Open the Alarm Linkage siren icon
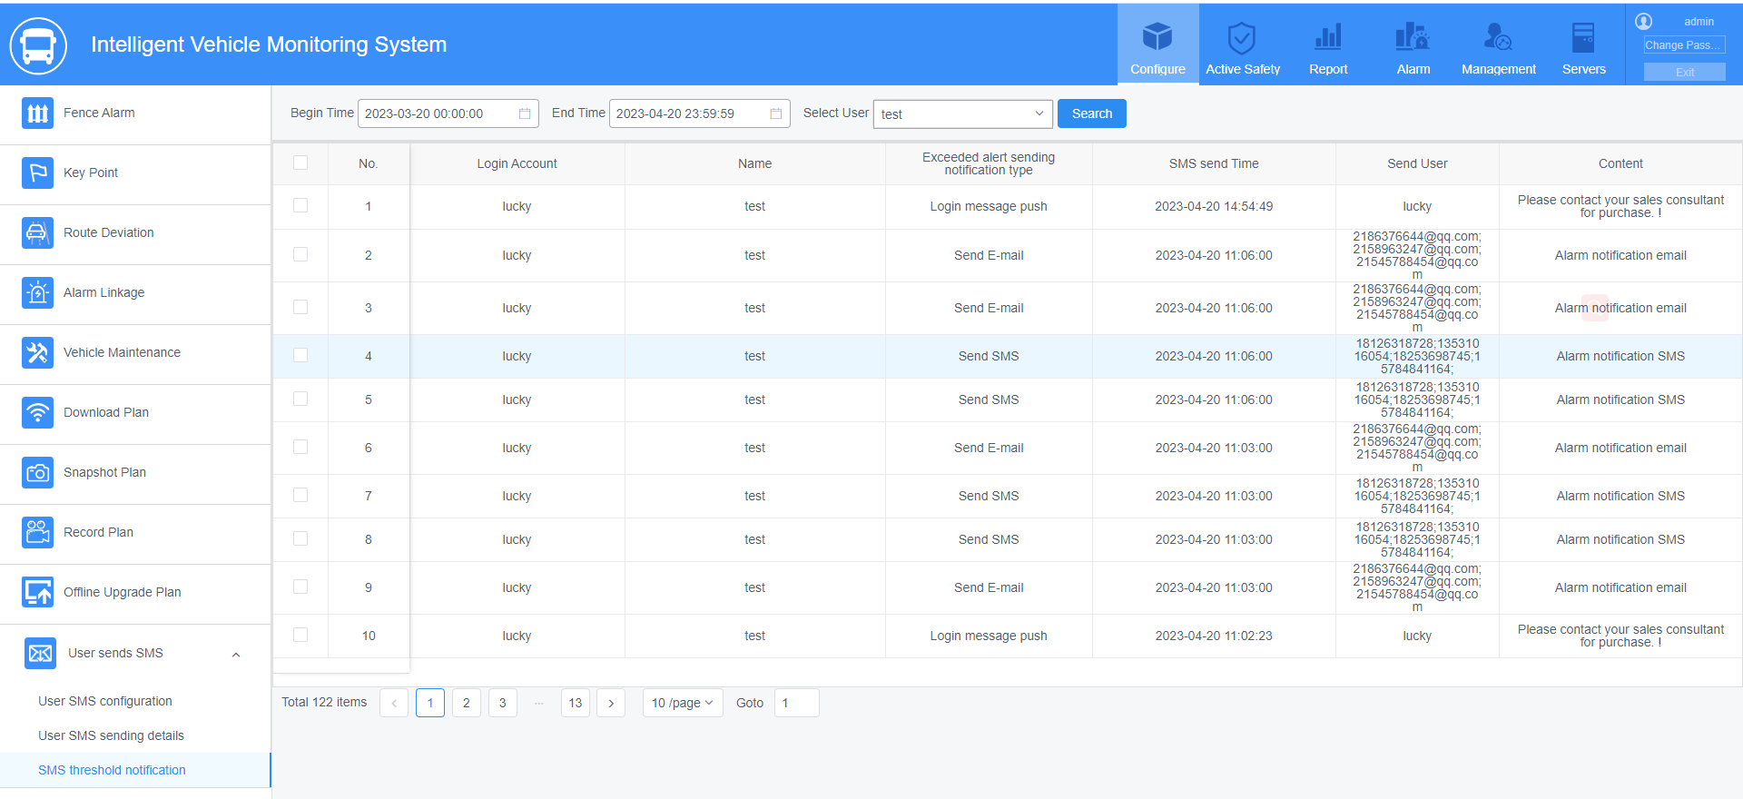 [37, 292]
